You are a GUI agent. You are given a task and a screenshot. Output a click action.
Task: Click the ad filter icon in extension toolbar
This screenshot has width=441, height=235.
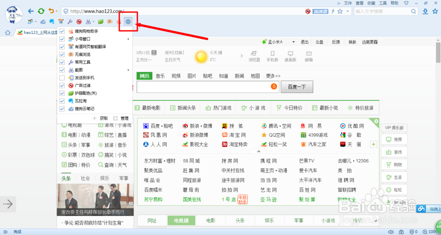(79, 21)
